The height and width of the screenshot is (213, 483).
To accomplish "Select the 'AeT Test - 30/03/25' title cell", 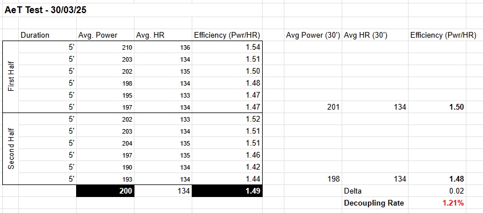I will pyautogui.click(x=45, y=10).
